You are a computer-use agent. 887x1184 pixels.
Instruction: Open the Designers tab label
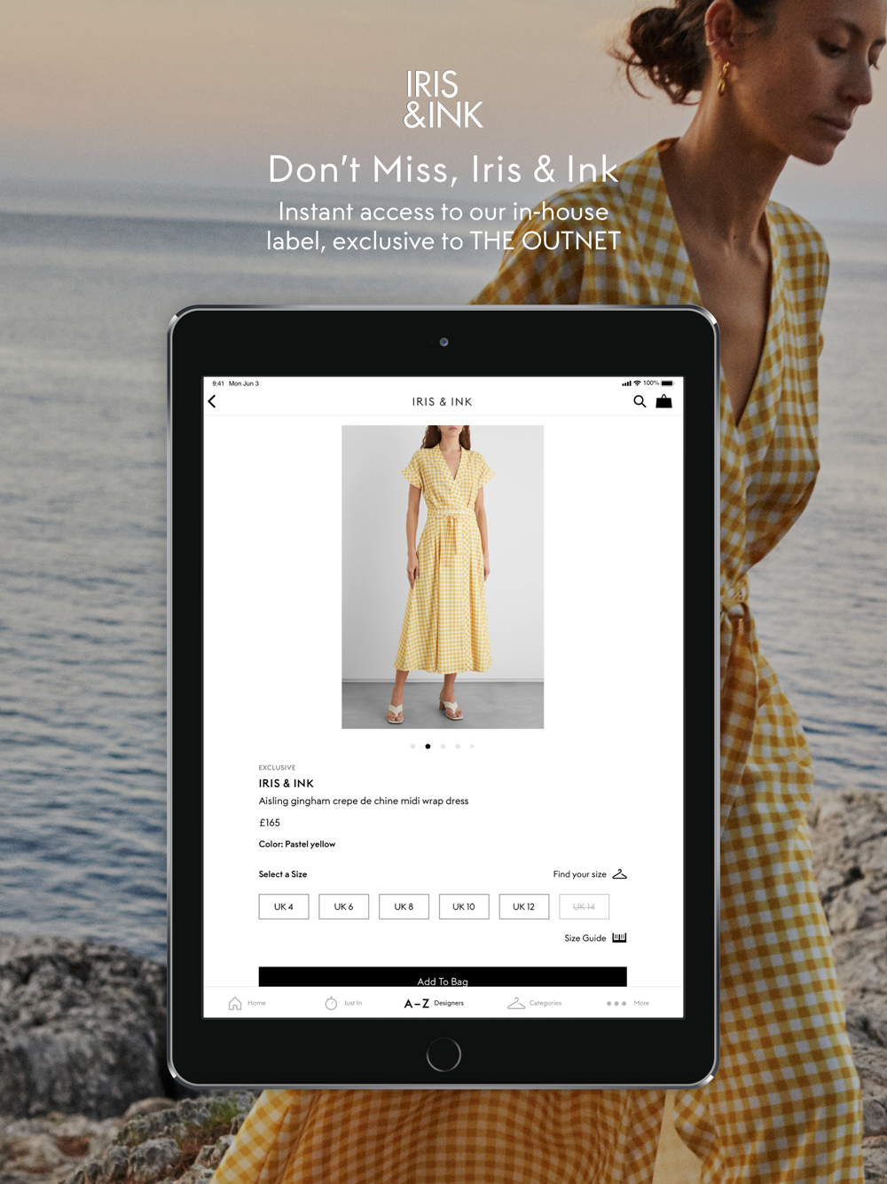point(449,1003)
